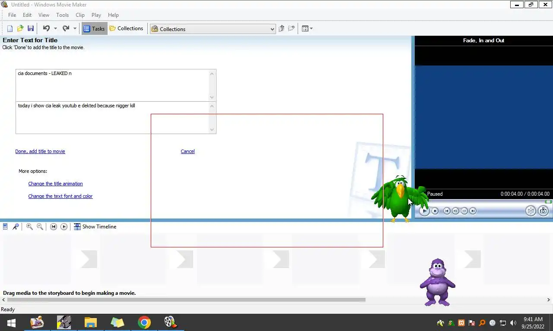The width and height of the screenshot is (553, 331).
Task: Open the Action Center flag tray icon
Action: coord(472,323)
